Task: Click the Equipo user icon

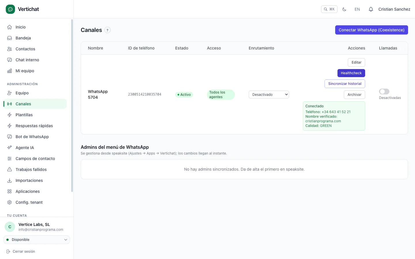Action: [x=10, y=93]
